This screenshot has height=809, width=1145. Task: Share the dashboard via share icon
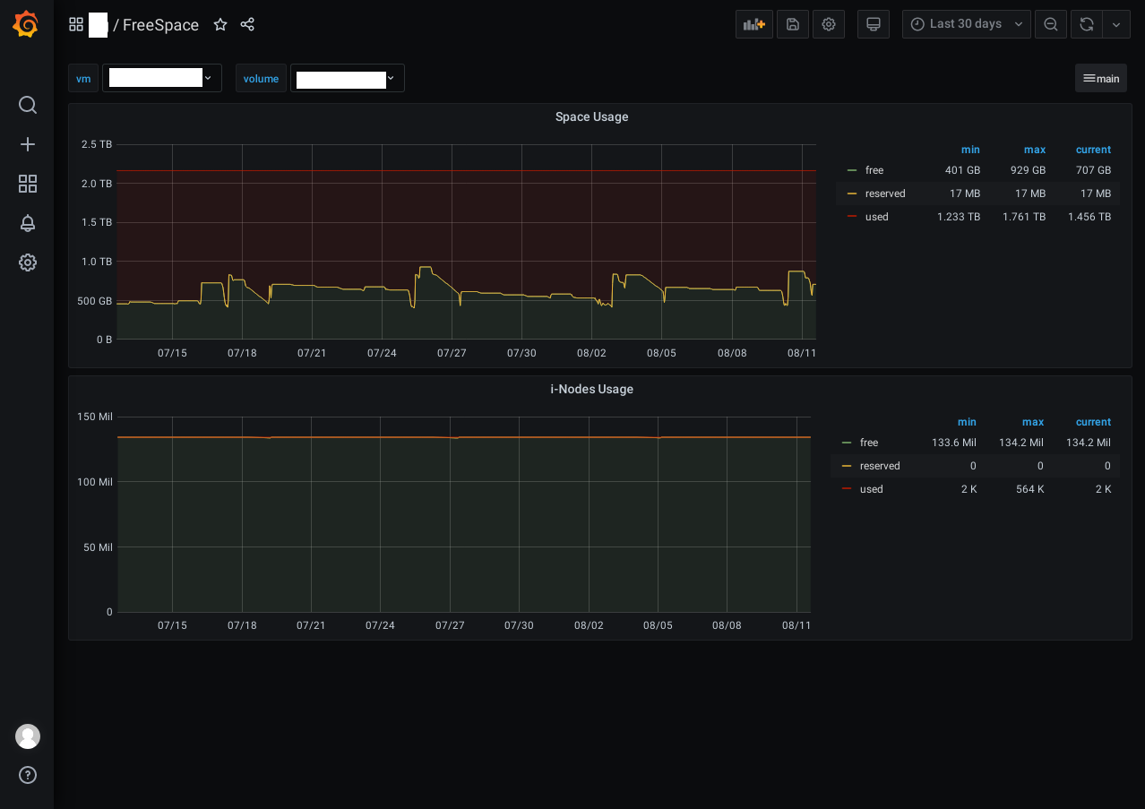point(248,25)
